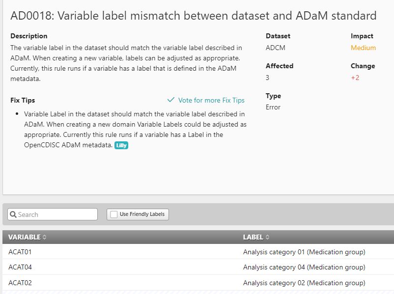Image resolution: width=394 pixels, height=294 pixels.
Task: Click the Lilly badge after fix tip
Action: coord(121,145)
